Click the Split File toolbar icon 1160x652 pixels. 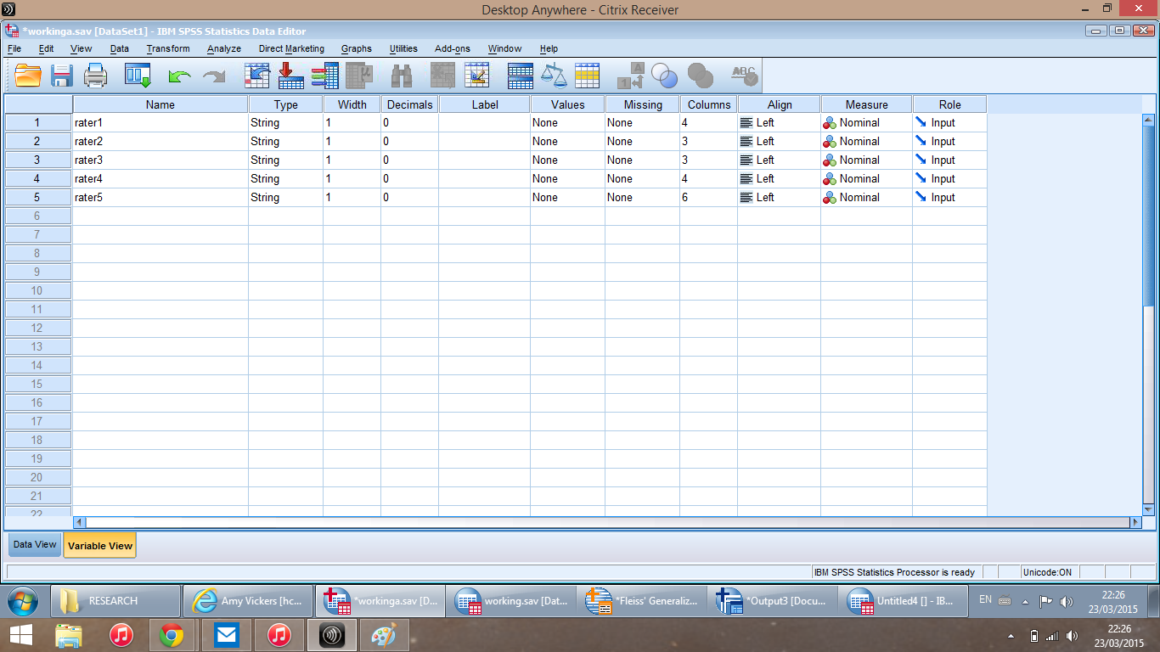click(520, 76)
